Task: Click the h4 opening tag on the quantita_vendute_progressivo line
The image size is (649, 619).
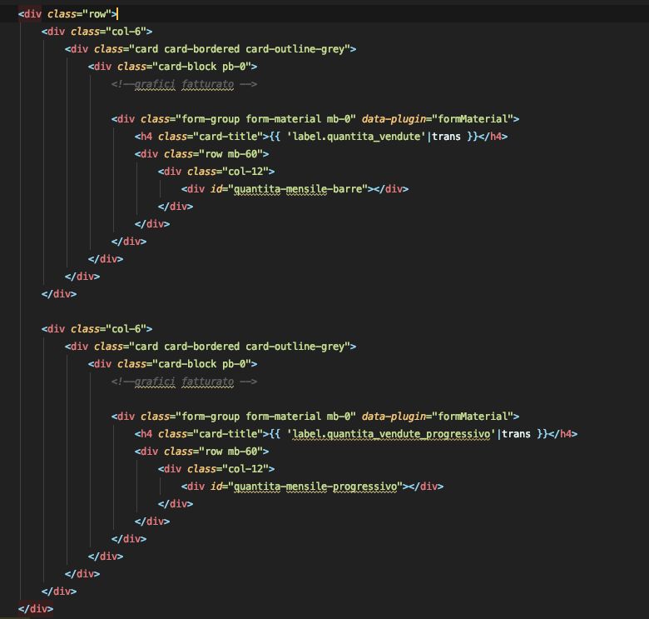Action: point(144,434)
